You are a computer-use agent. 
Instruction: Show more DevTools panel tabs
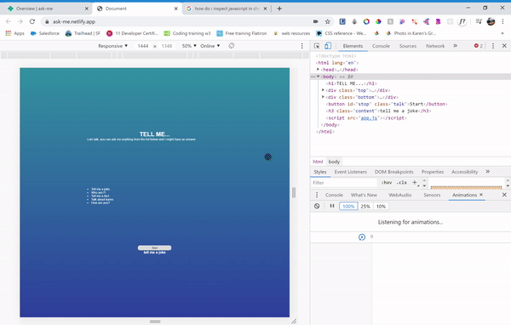[x=456, y=46]
